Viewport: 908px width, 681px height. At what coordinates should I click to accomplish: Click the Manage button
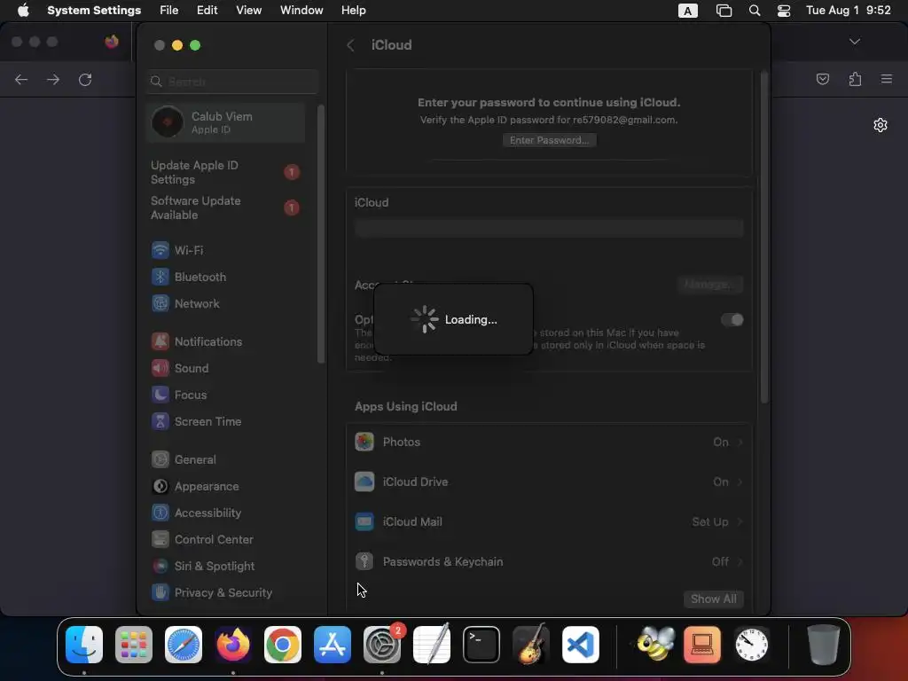point(710,285)
